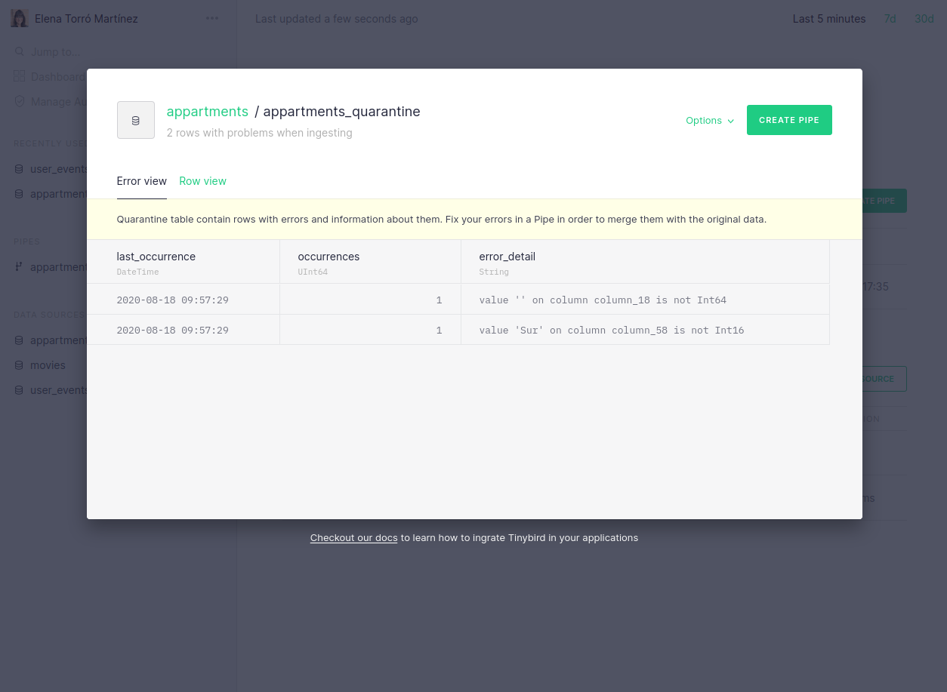This screenshot has width=947, height=692.
Task: Open the appartments breadcrumb link
Action: 207,112
